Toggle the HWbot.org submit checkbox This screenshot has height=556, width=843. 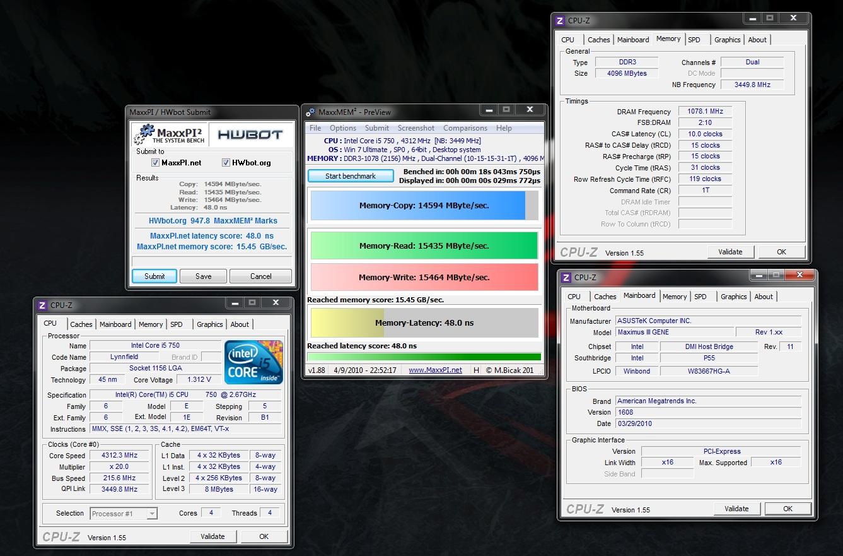click(x=226, y=163)
